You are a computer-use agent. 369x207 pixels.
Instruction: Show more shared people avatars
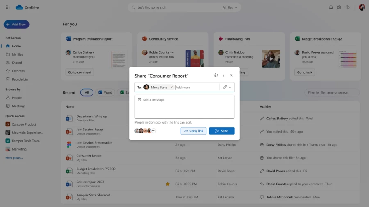coord(154,131)
